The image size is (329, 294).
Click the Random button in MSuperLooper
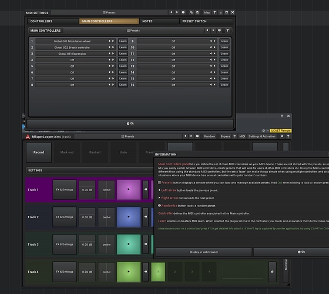coord(209,136)
